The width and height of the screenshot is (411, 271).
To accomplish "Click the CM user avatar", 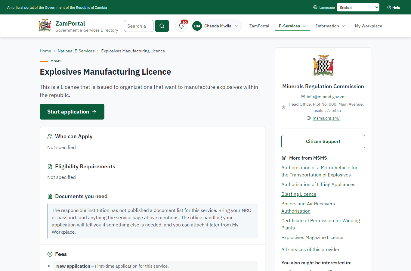I will (197, 26).
